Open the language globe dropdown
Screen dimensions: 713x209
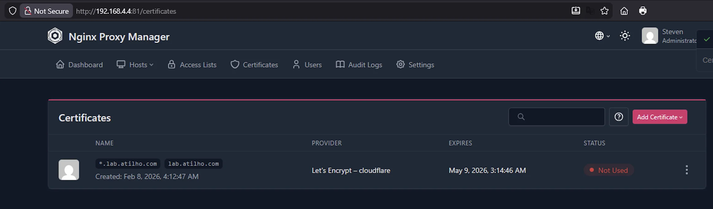click(602, 36)
